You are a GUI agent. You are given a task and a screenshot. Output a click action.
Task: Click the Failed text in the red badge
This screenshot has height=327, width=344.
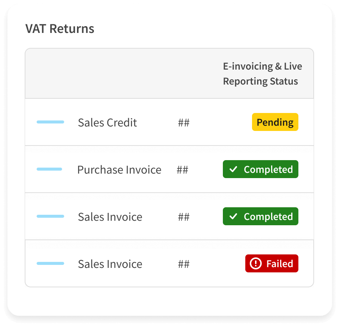click(279, 264)
